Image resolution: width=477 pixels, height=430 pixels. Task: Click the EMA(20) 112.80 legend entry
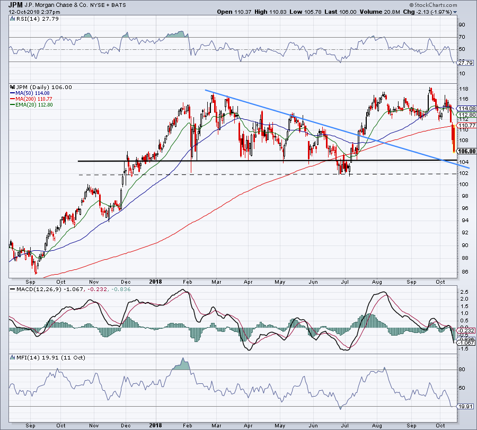(x=31, y=104)
